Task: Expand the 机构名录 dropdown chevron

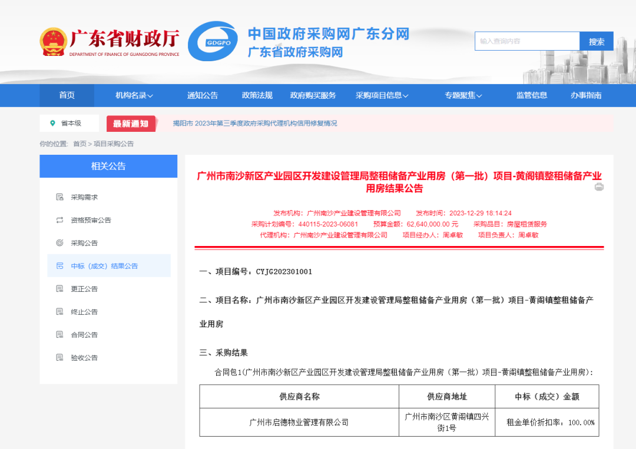Action: (x=151, y=96)
